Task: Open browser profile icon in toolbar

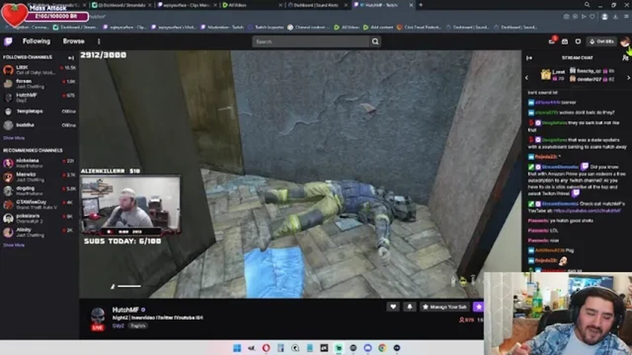Action: tap(605, 17)
